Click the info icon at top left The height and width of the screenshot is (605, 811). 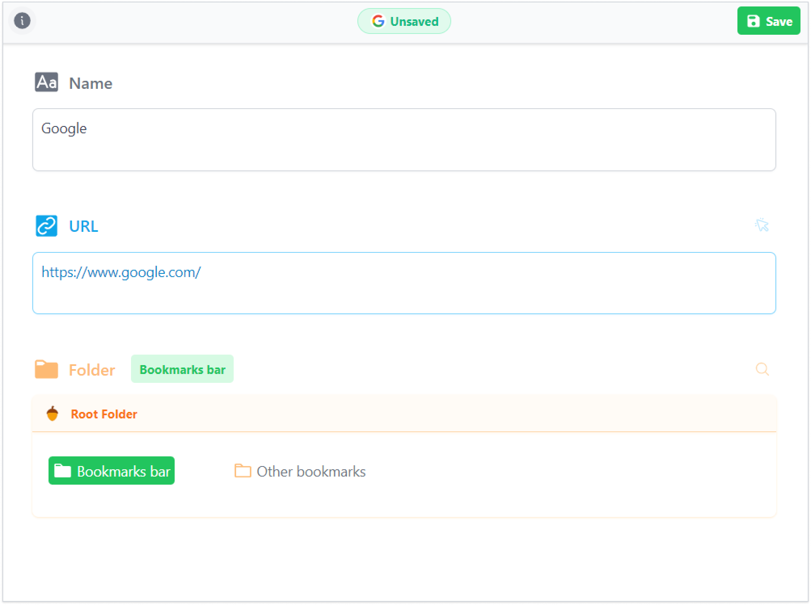[x=22, y=21]
